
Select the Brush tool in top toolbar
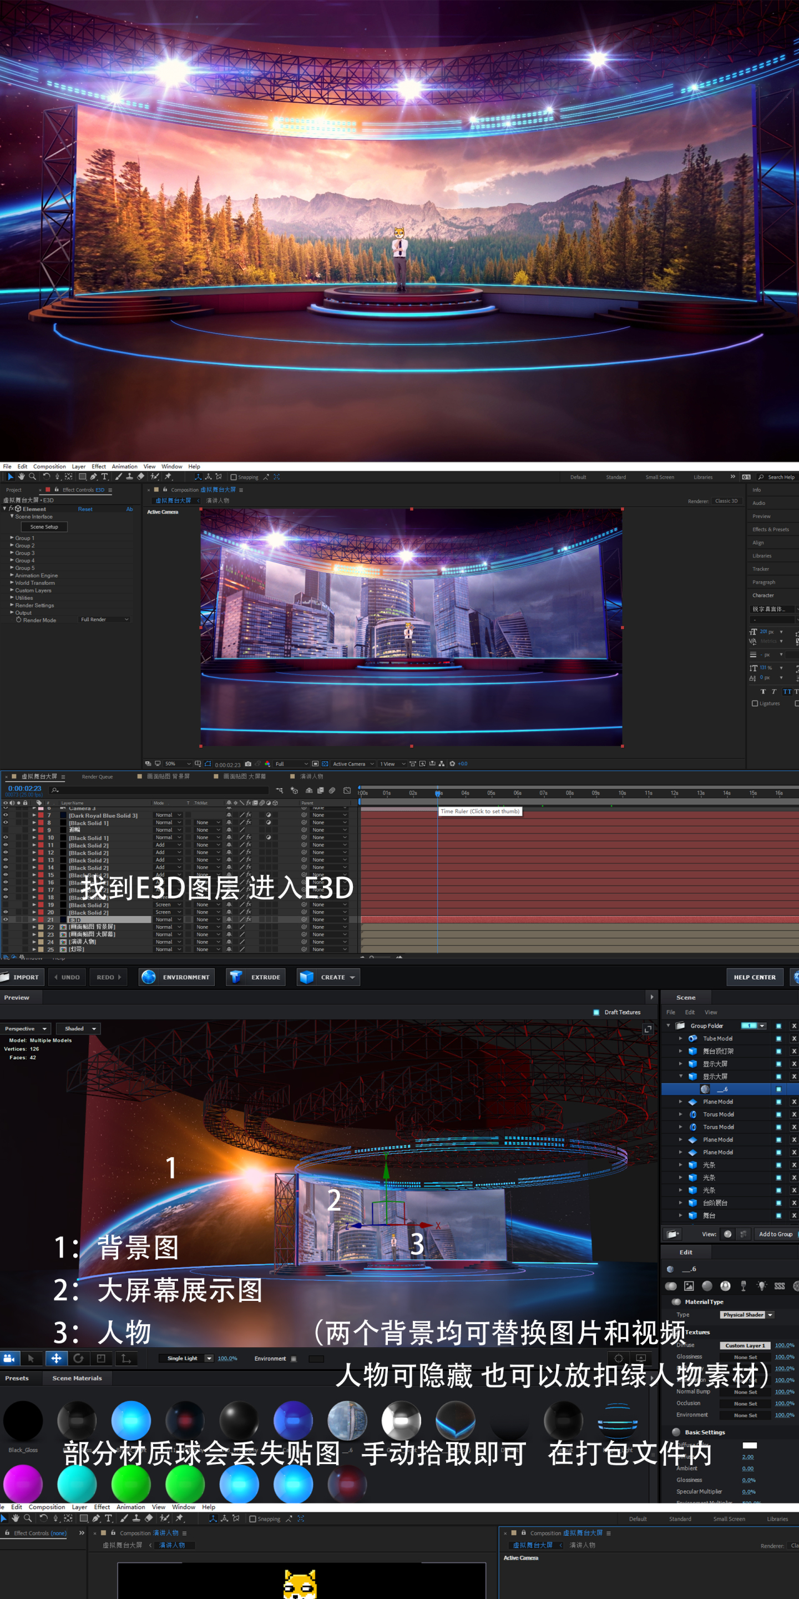[x=119, y=477]
